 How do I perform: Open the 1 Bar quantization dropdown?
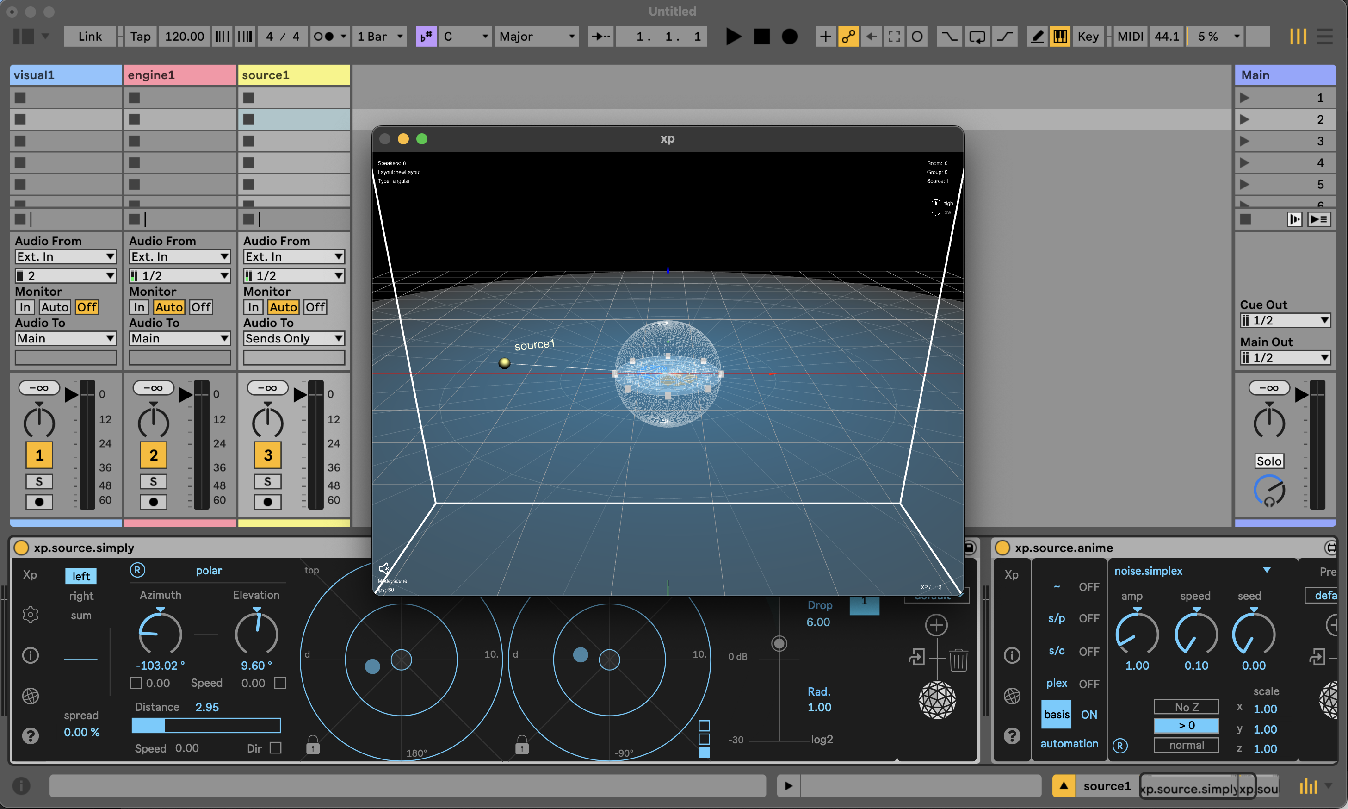[x=380, y=37]
